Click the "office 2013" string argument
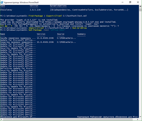Image resolution: width=142 pixels, height=121 pixels. (58, 30)
